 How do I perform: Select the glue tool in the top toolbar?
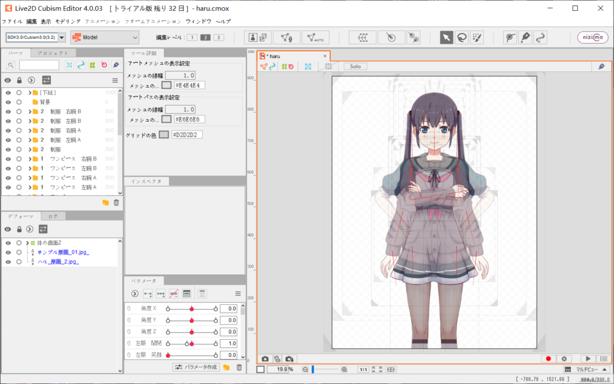coord(510,38)
